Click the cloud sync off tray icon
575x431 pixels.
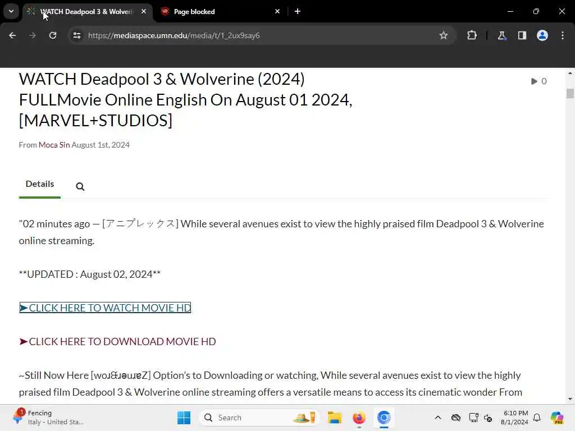point(456,418)
